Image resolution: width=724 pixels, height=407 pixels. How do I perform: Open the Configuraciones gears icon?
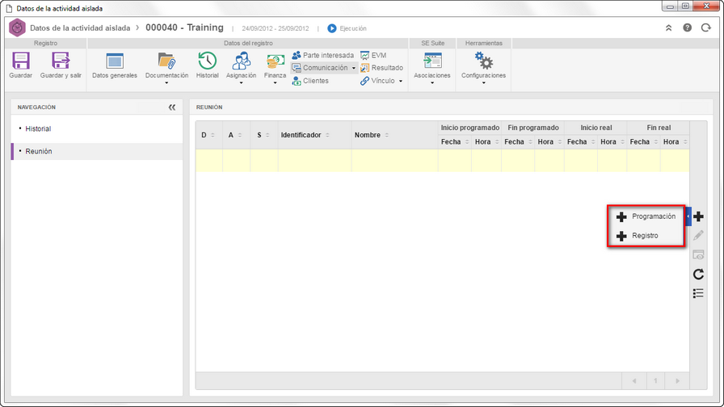click(x=483, y=61)
